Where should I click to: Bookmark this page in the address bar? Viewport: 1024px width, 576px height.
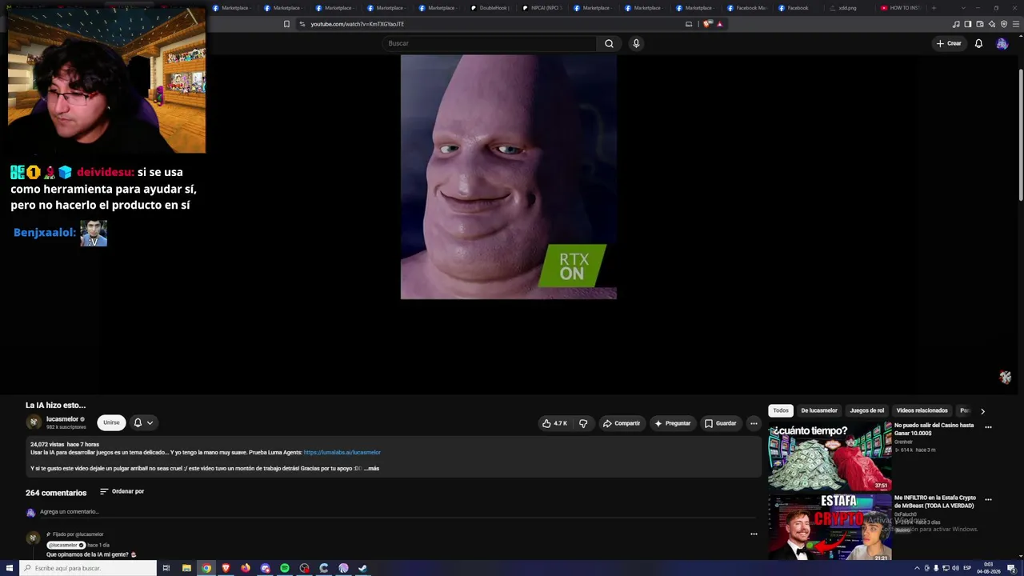[286, 24]
